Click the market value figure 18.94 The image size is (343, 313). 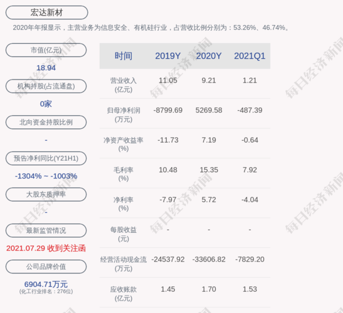coord(46,68)
